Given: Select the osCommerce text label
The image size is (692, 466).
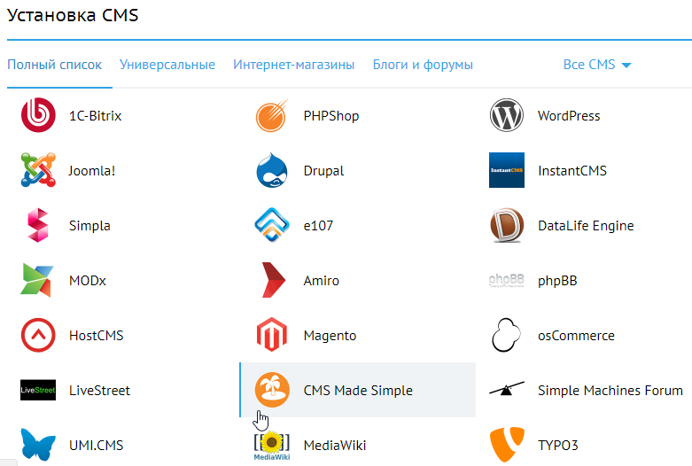Looking at the screenshot, I should pyautogui.click(x=577, y=336).
